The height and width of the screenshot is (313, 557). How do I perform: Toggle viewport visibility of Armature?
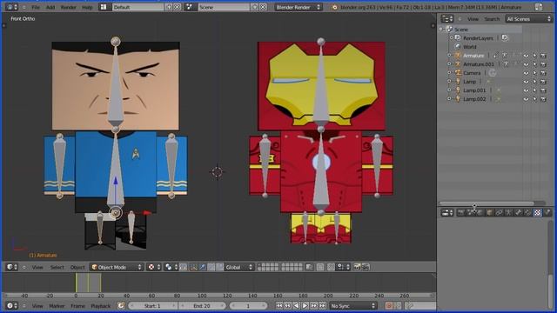(x=526, y=56)
